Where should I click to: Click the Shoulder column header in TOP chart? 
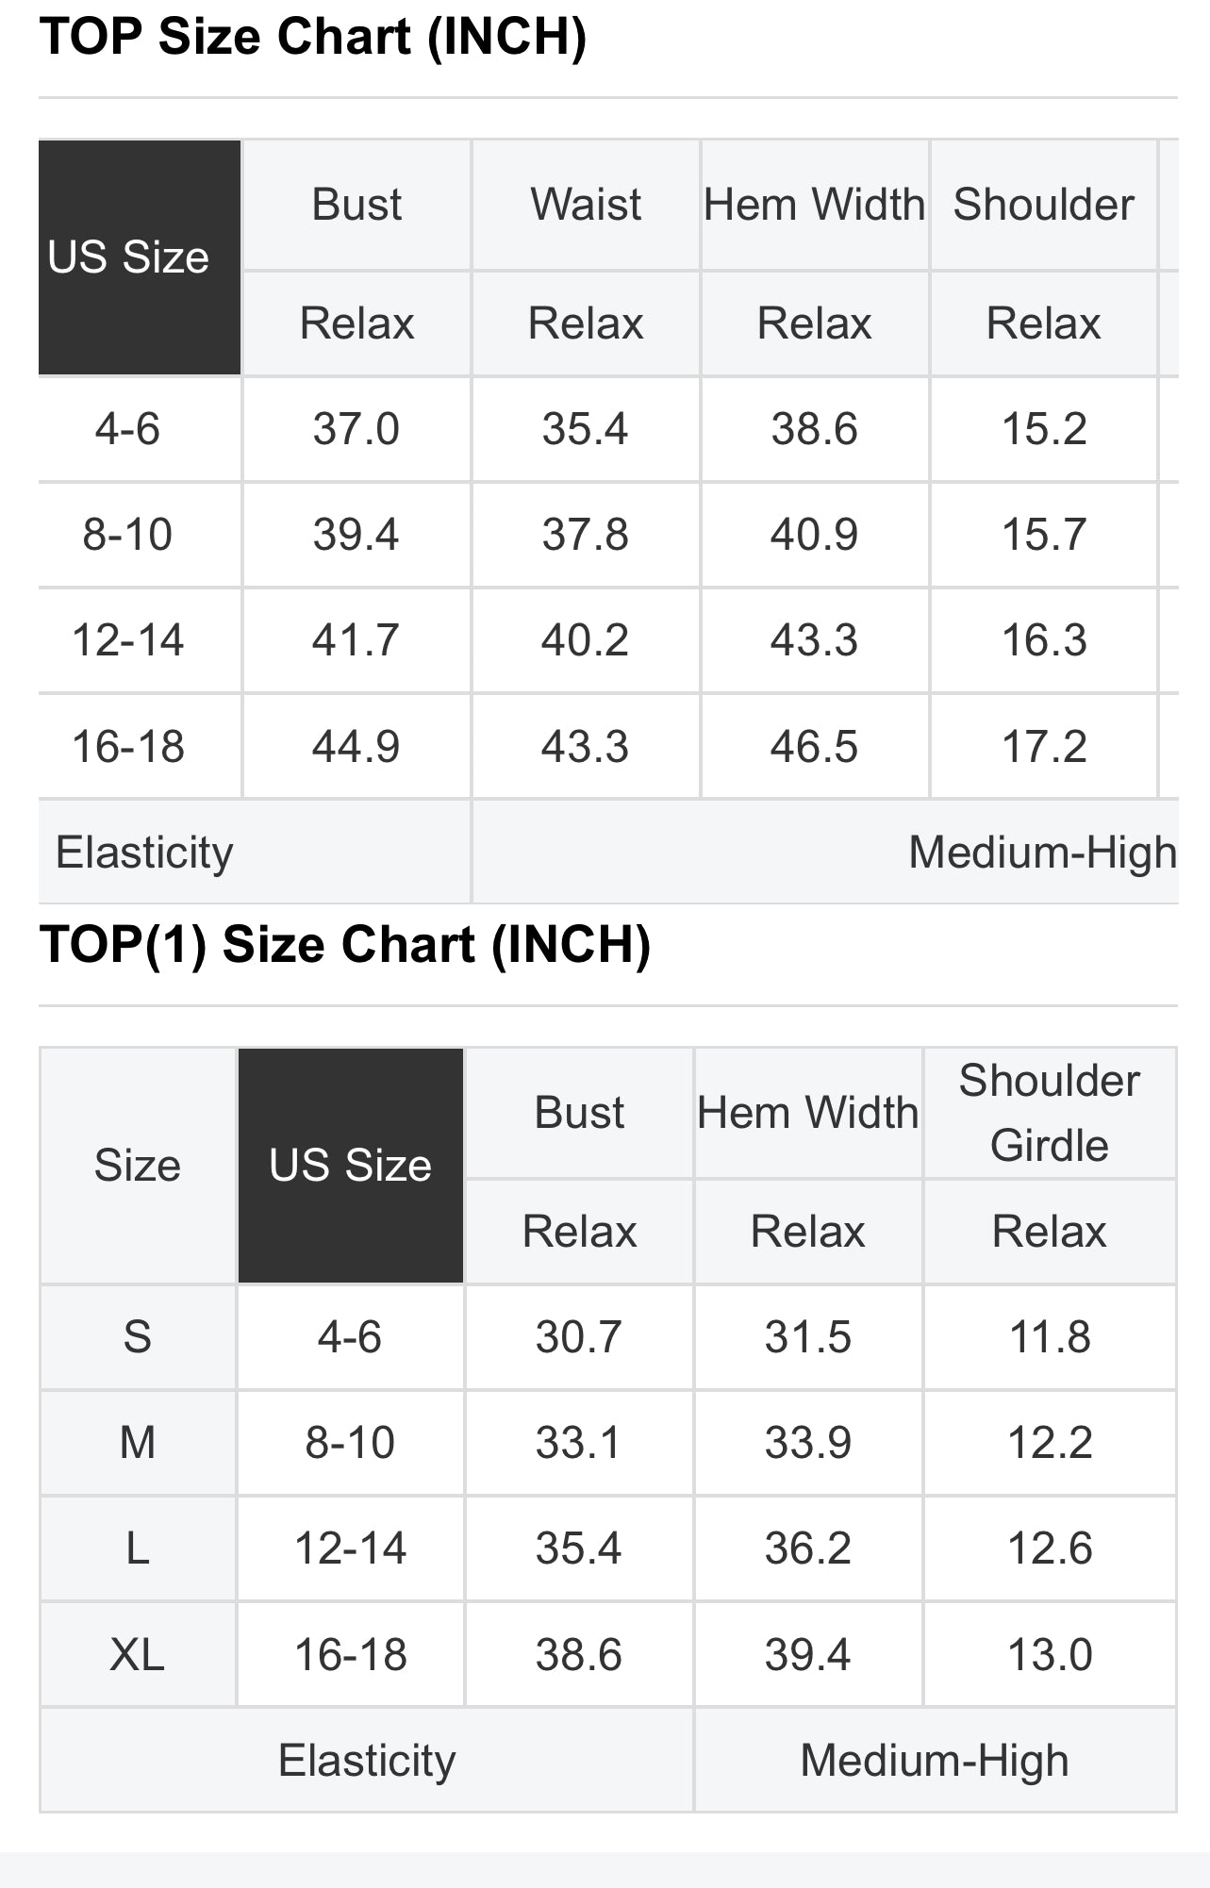click(1043, 205)
